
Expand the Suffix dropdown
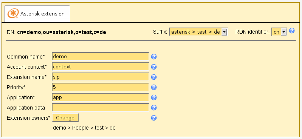coord(198,32)
